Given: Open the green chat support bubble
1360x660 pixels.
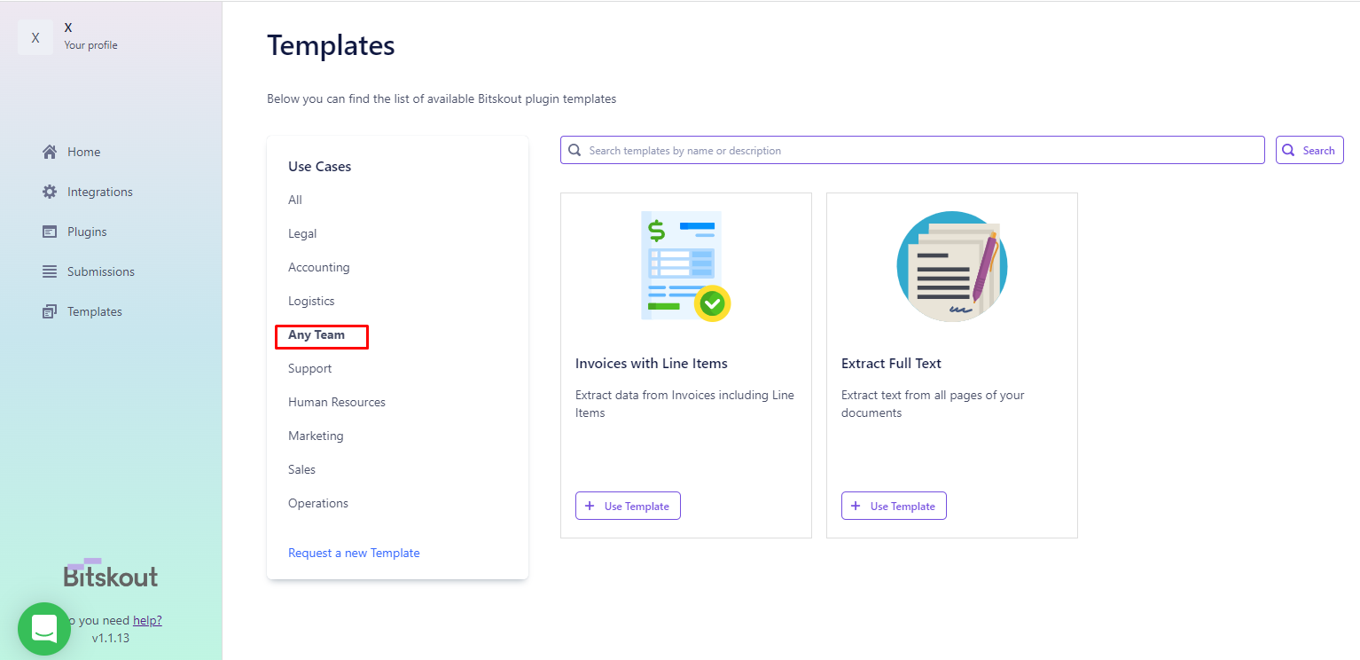Looking at the screenshot, I should coord(44,629).
